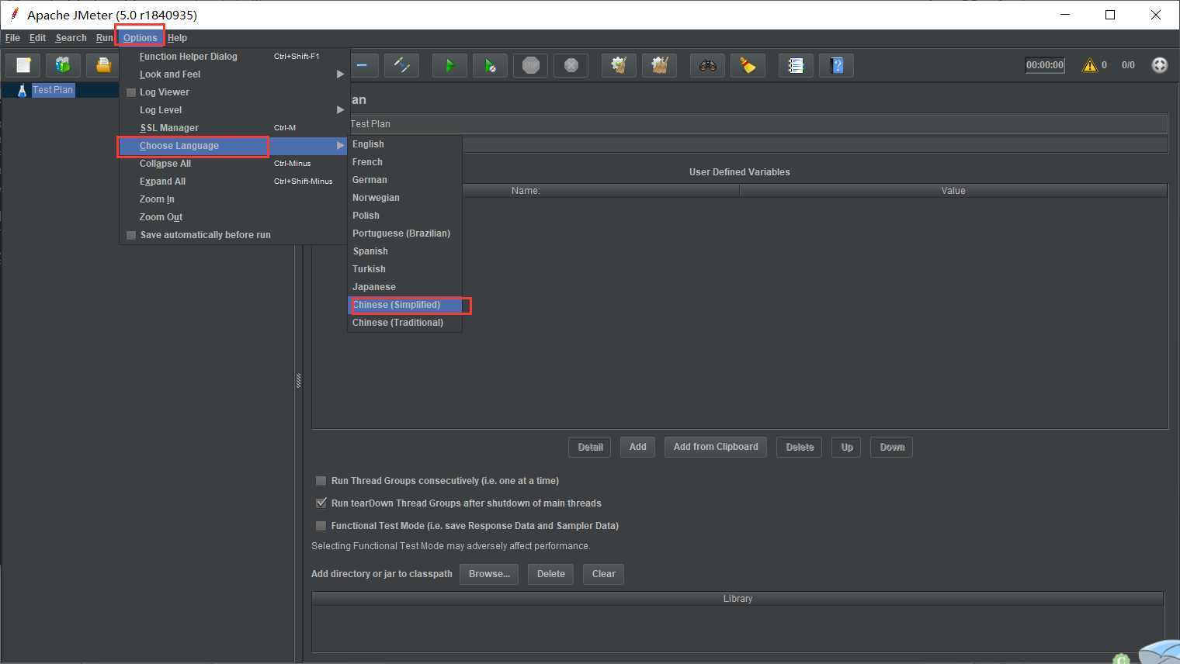This screenshot has width=1180, height=664.
Task: Click the New test plan icon
Action: (x=23, y=65)
